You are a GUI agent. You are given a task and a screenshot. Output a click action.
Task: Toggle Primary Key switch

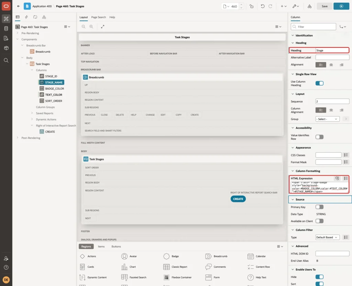319,207
